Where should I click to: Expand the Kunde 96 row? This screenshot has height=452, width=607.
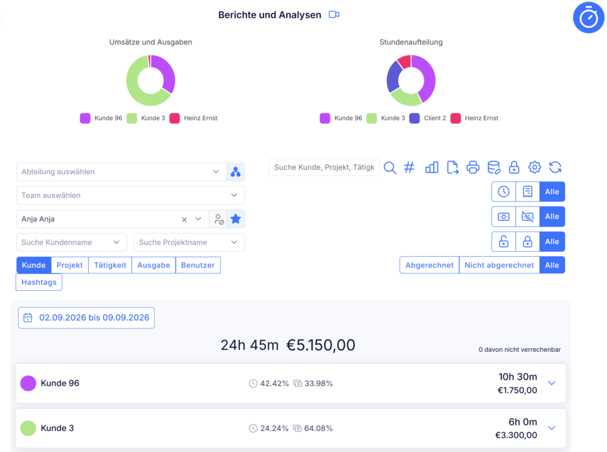552,383
